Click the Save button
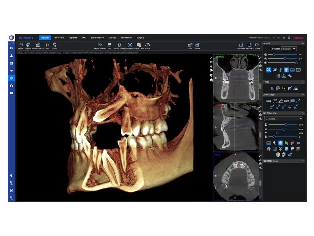The height and width of the screenshot is (236, 314). point(190,45)
